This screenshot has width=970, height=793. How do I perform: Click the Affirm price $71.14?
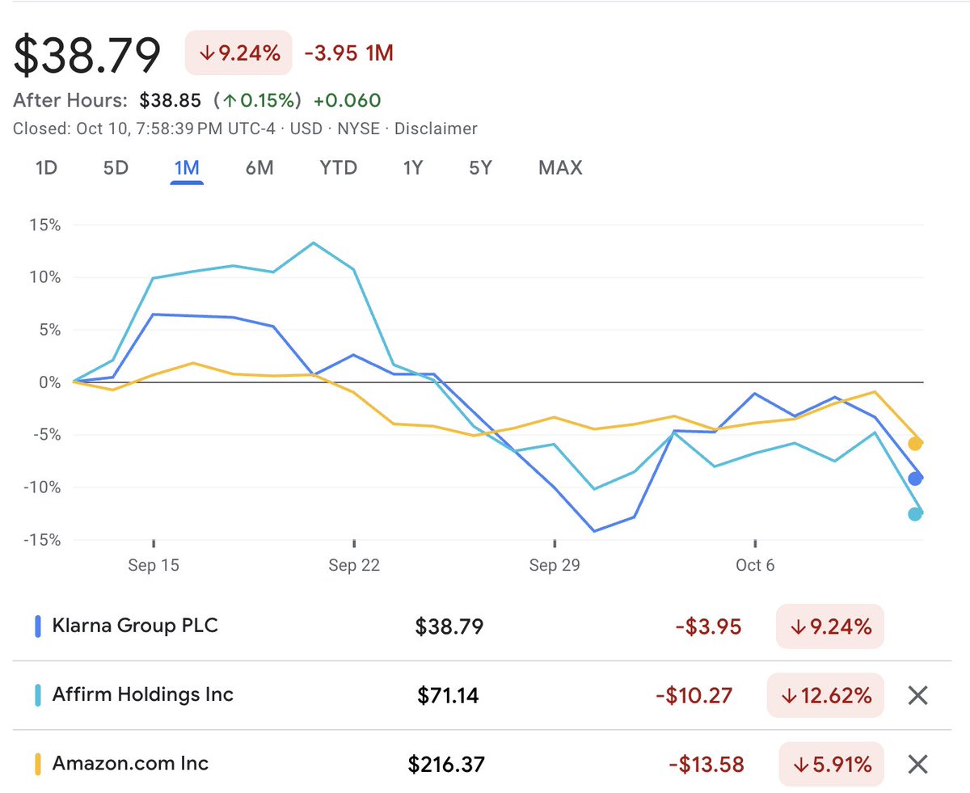(x=449, y=695)
